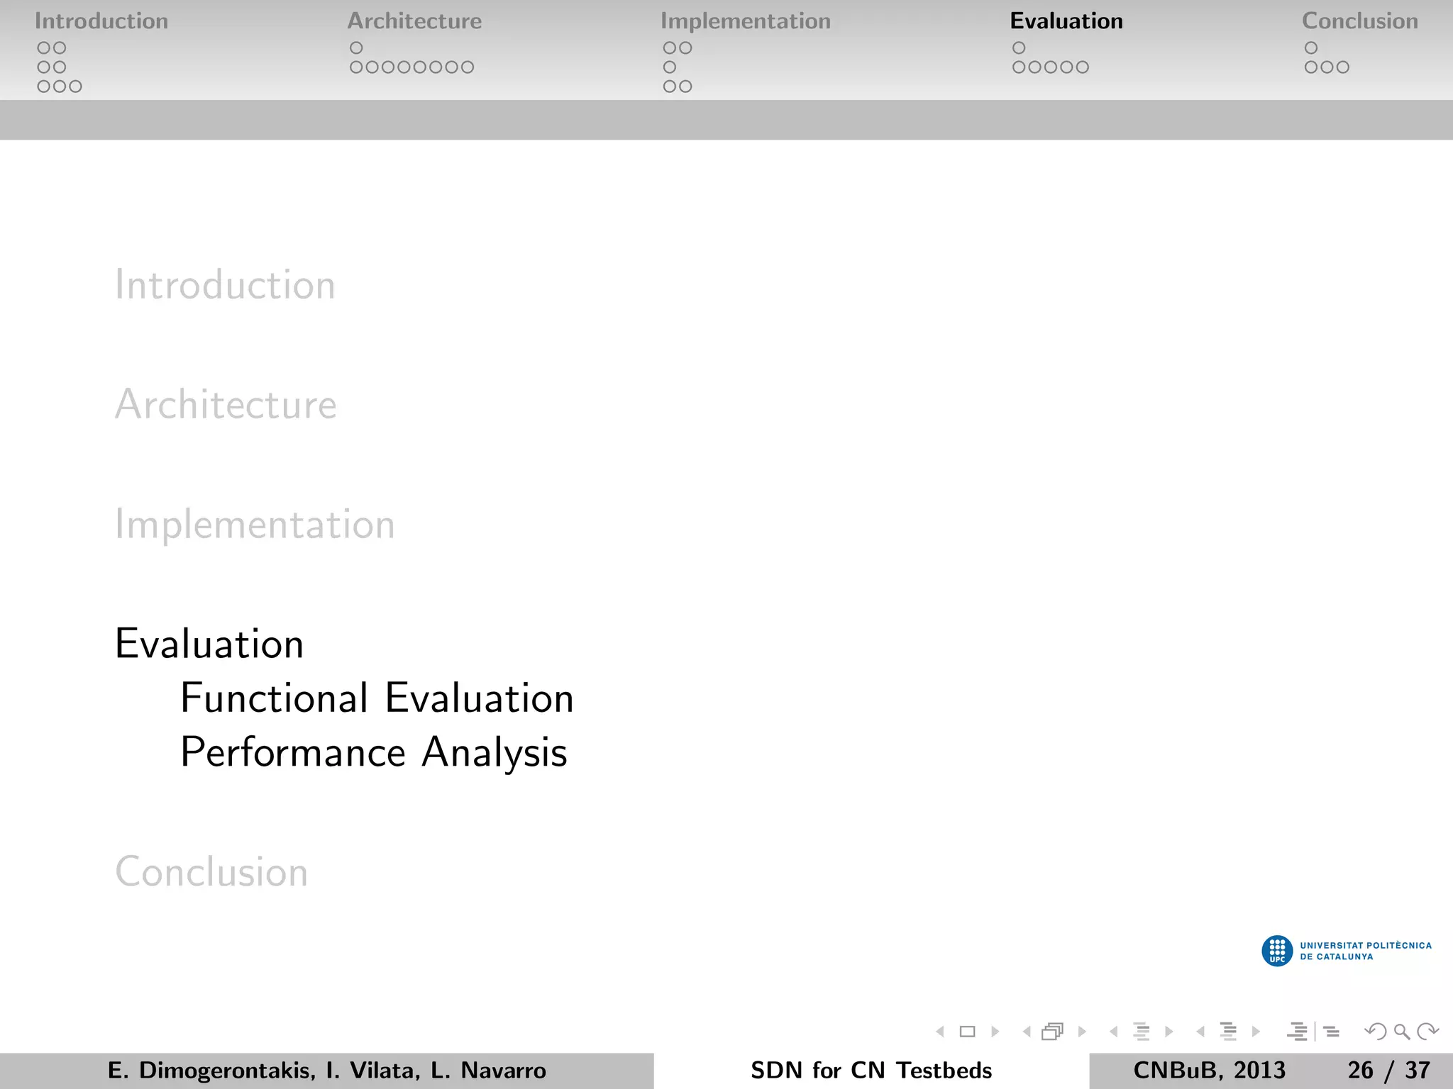Screen dimensions: 1453x1089
Task: Click footer title 'SDN for CN Testbeds'
Action: [x=871, y=1071]
